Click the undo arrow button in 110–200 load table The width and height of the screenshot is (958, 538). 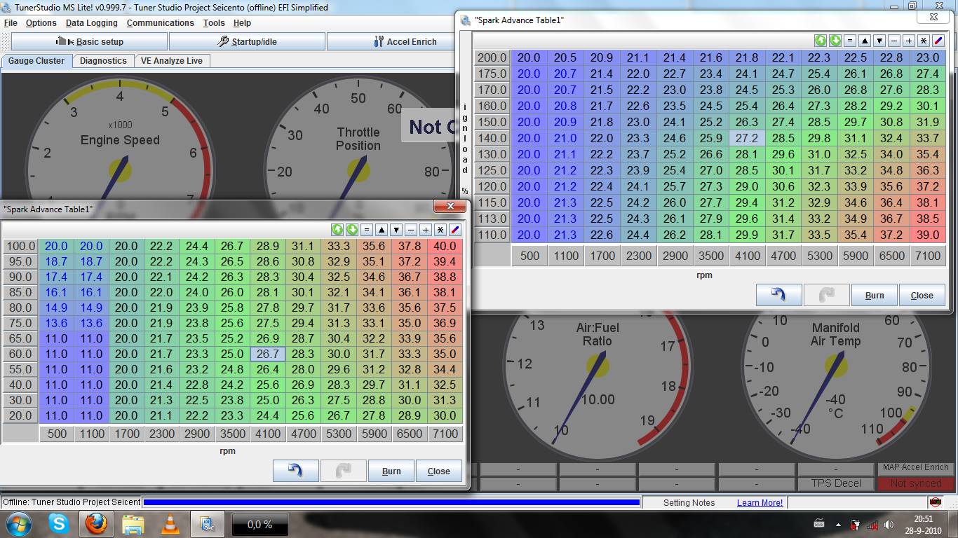click(779, 295)
